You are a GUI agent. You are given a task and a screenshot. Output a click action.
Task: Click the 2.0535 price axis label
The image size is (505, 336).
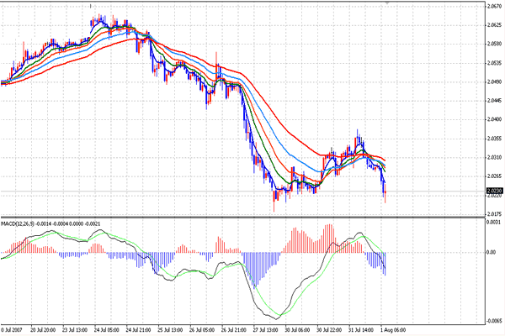click(x=495, y=63)
